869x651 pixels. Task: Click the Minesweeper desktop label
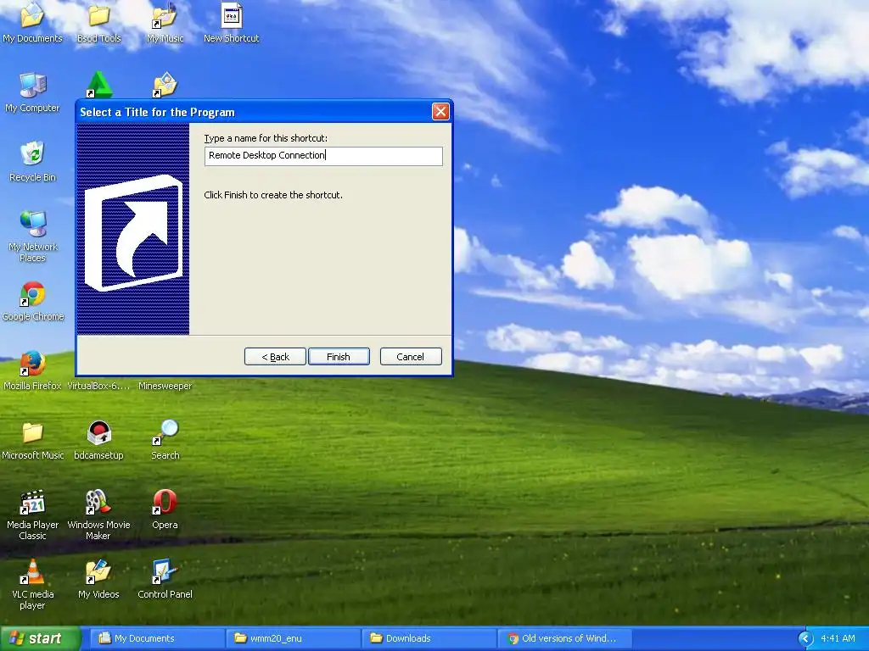point(165,386)
